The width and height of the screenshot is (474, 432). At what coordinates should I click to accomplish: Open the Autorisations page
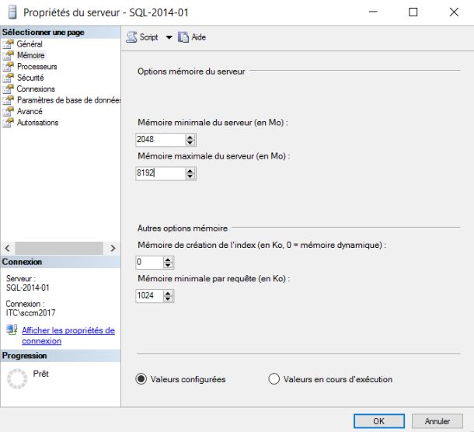pos(37,123)
